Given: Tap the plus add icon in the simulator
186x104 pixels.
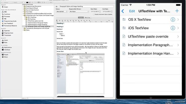Looking at the screenshot, I should click(177, 11).
